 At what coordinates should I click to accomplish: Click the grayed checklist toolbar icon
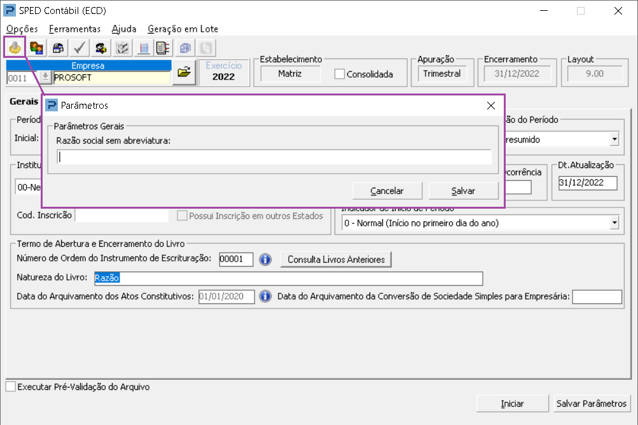(123, 48)
